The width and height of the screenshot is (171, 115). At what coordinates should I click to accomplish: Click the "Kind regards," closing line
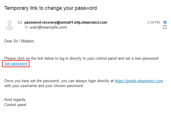[15, 100]
